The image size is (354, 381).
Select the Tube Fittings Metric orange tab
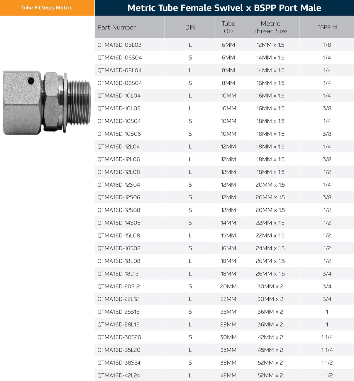tap(47, 8)
